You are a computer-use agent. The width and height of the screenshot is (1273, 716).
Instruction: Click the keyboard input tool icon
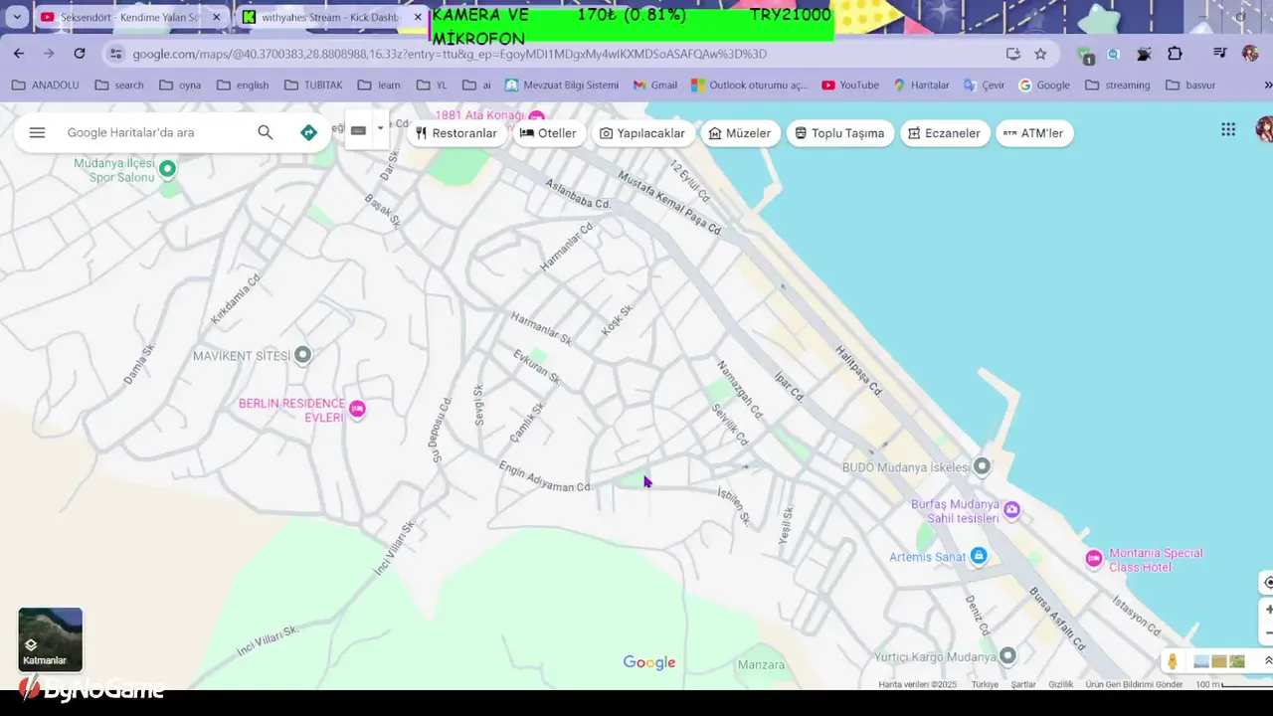[358, 130]
